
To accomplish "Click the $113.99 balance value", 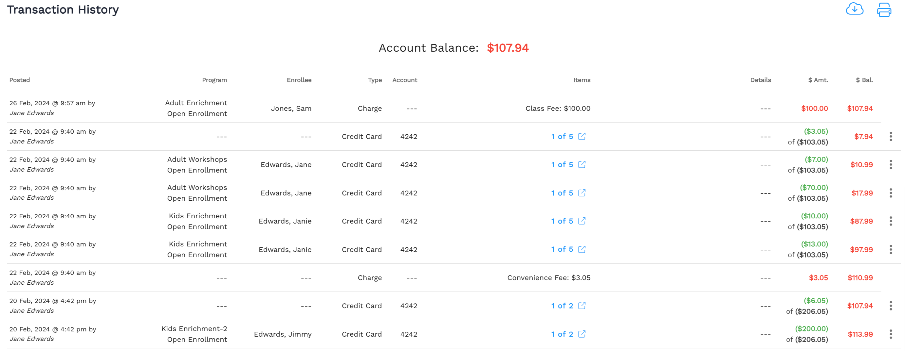I will (860, 334).
